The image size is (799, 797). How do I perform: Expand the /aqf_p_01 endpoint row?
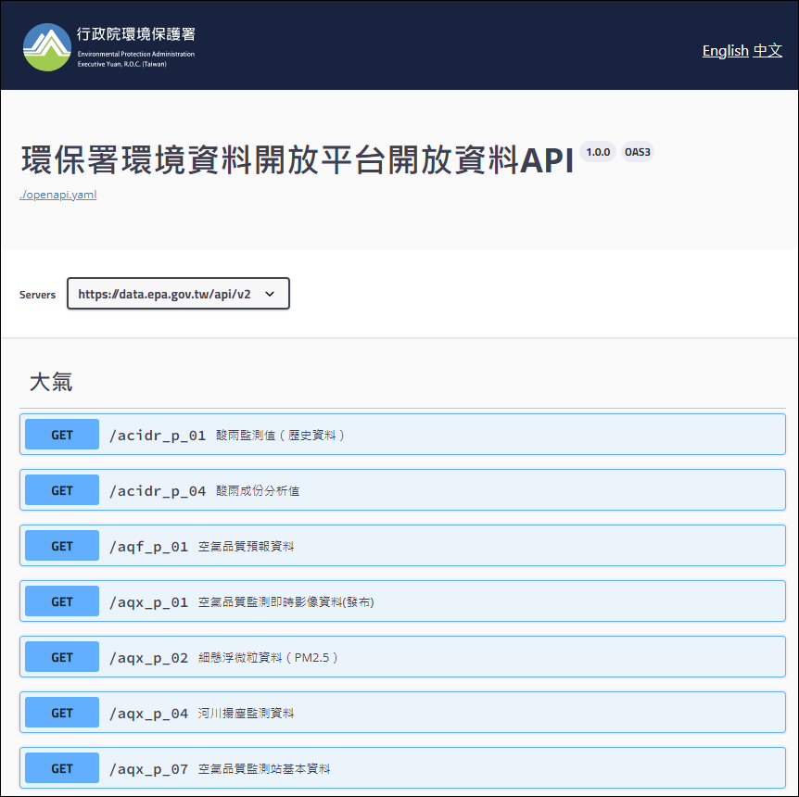point(402,546)
